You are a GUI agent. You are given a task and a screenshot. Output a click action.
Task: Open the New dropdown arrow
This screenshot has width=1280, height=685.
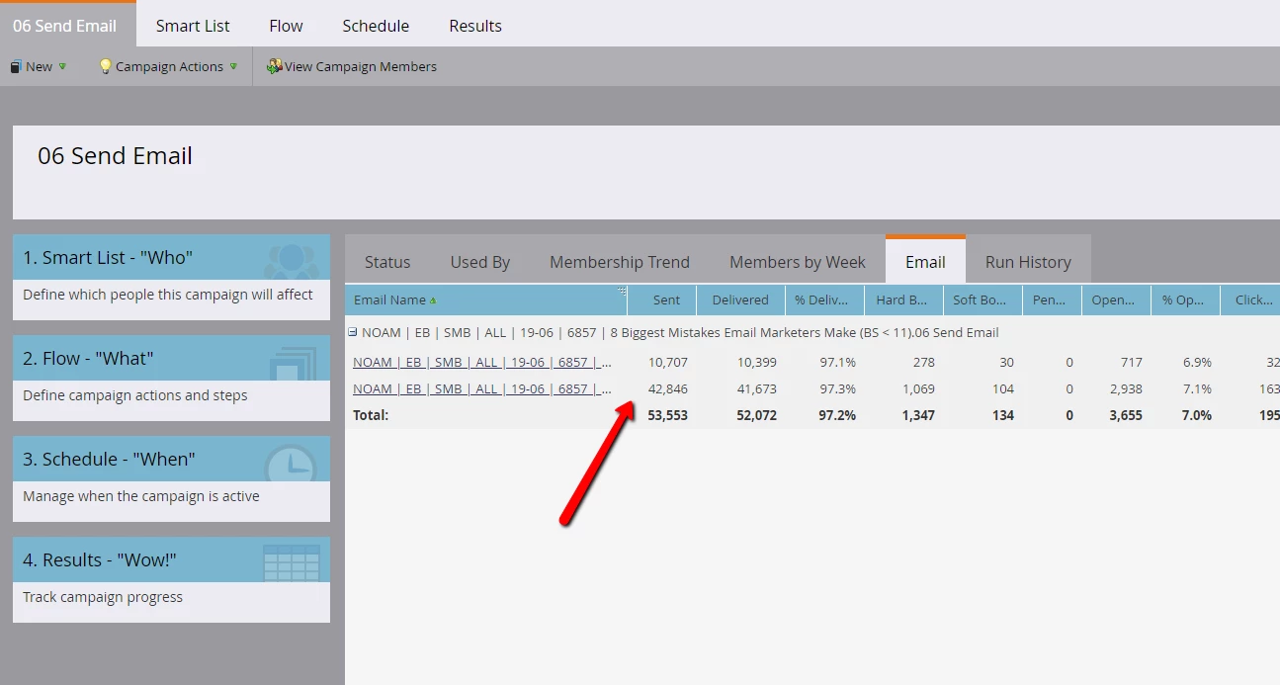click(62, 66)
